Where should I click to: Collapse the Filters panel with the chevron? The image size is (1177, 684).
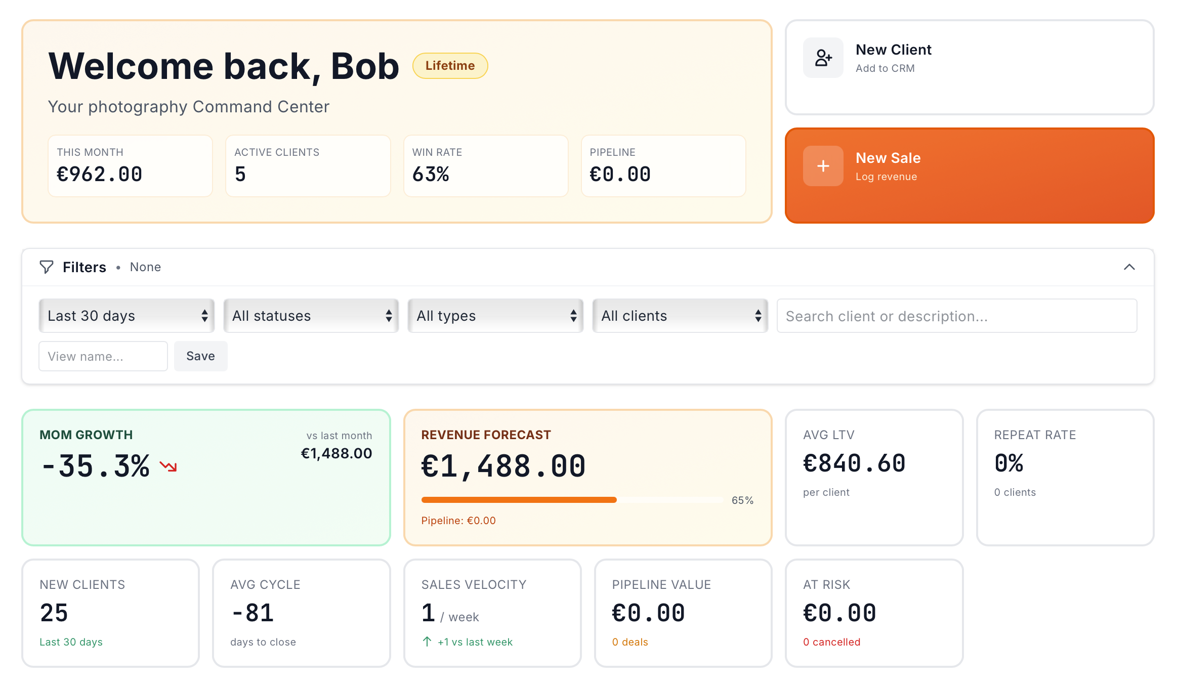click(x=1130, y=267)
